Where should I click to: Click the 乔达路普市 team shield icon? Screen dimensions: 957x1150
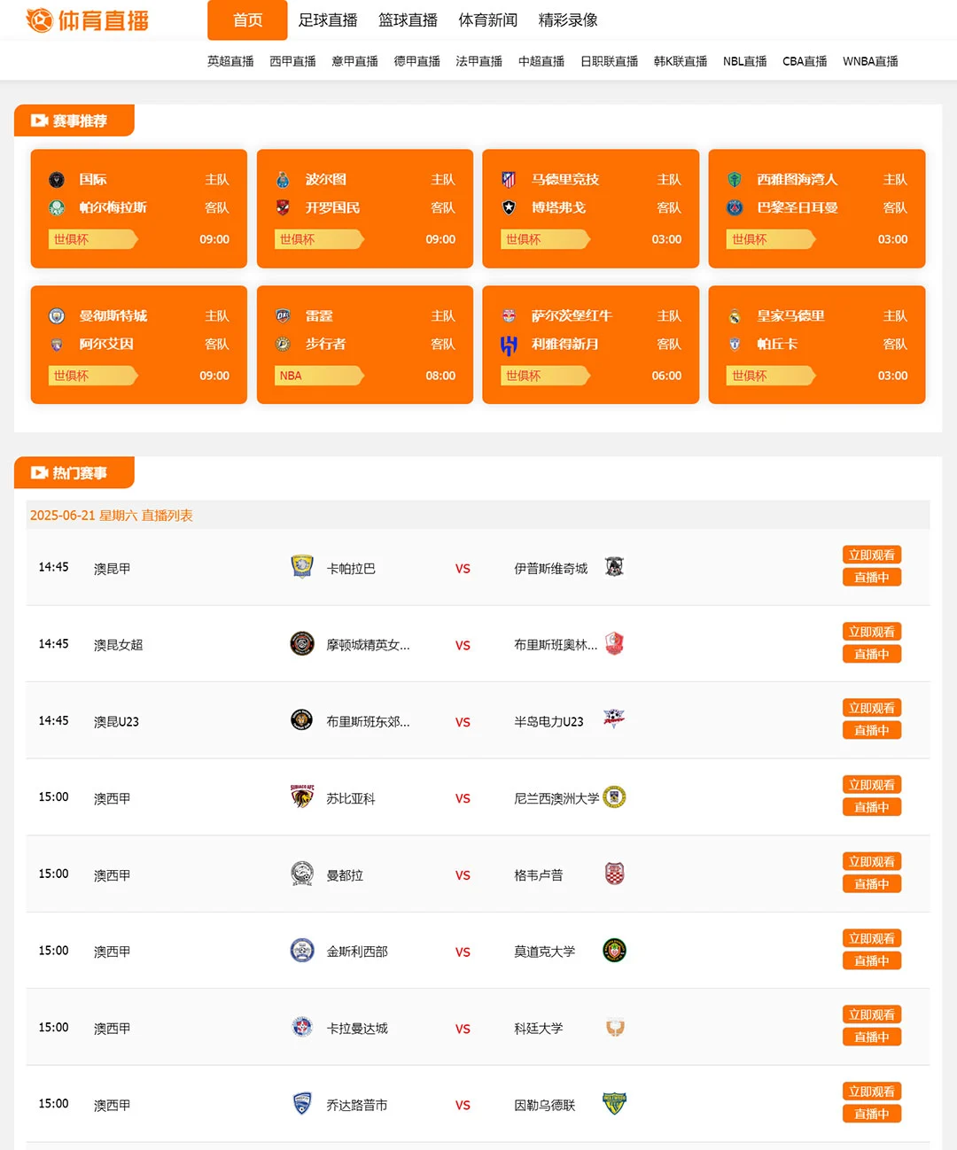click(x=302, y=1104)
